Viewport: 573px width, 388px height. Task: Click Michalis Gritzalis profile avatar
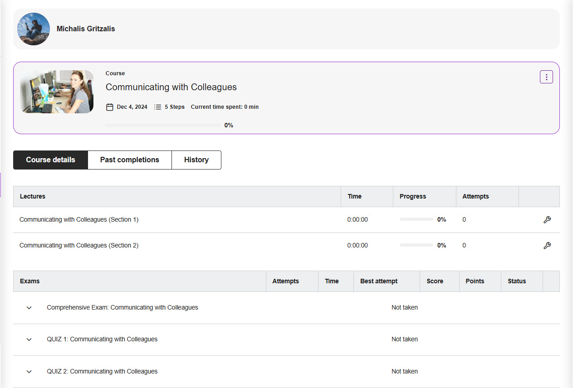[x=34, y=29]
